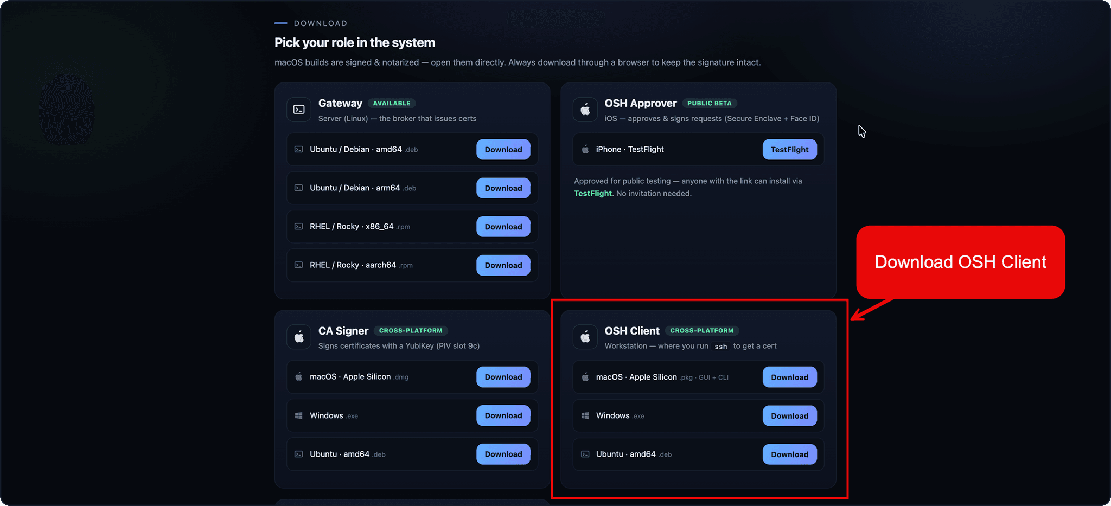Click the PUBLIC BETA badge next to OSH Approver

pos(710,103)
